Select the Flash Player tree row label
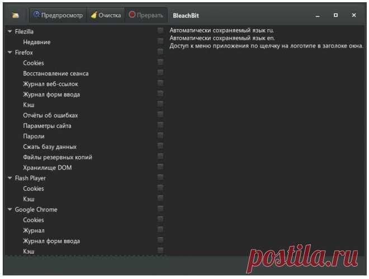The height and width of the screenshot is (279, 369). coord(30,178)
